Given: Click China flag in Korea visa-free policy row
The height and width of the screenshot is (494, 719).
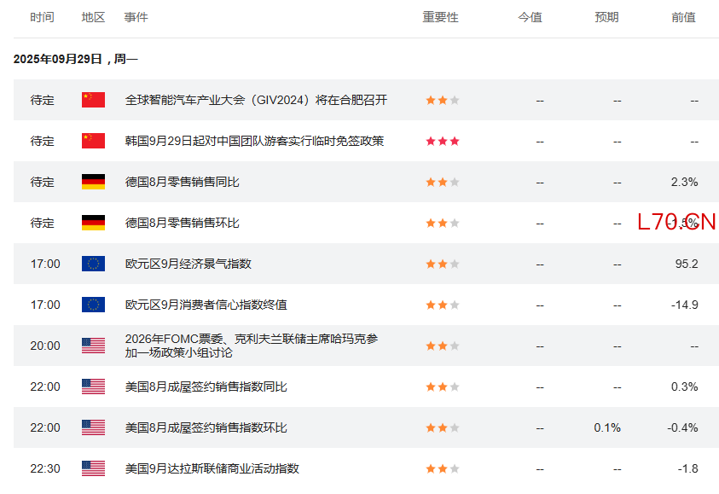Looking at the screenshot, I should point(93,141).
